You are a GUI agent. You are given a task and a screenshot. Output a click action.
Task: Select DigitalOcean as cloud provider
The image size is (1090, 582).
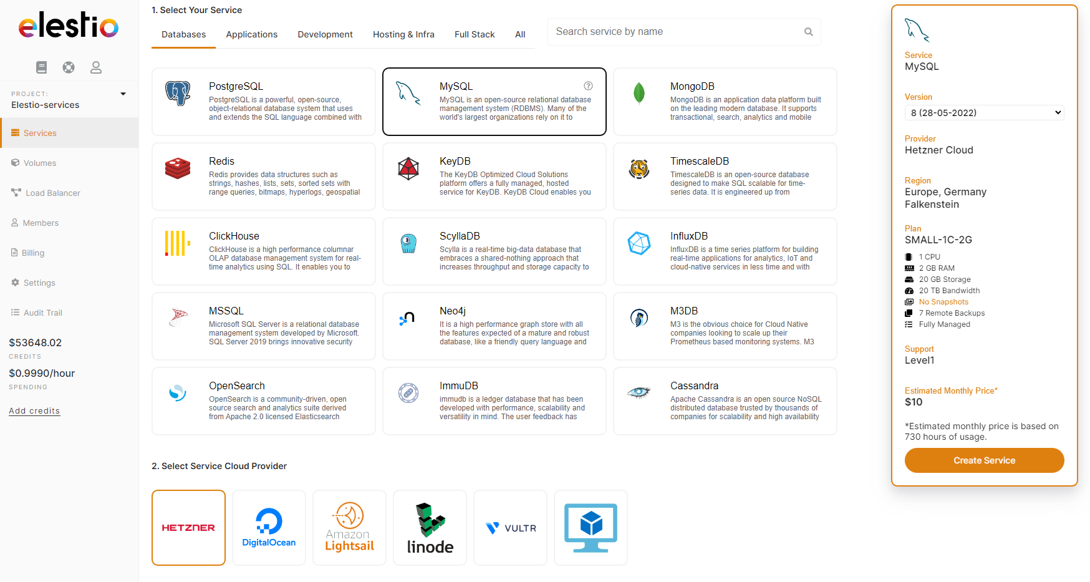(x=269, y=528)
